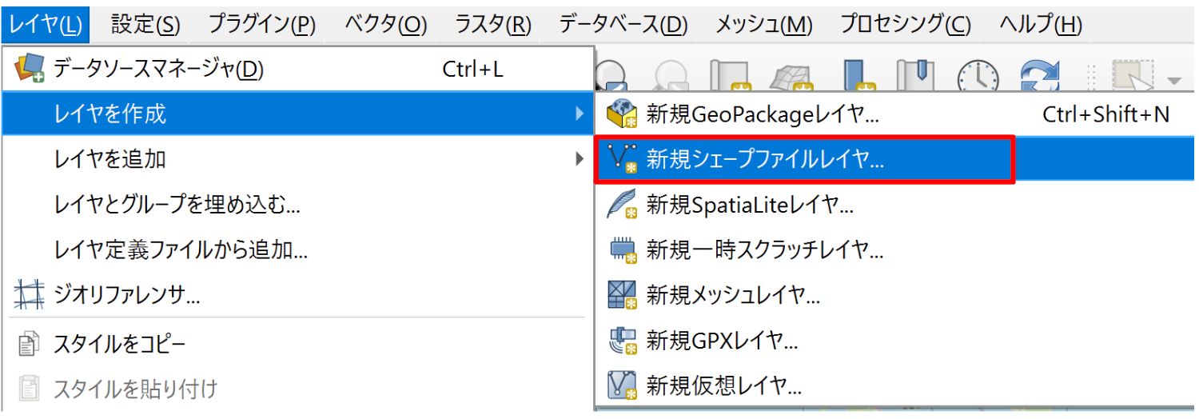Expand the レイヤを追加 submenu arrow
The width and height of the screenshot is (1199, 419).
click(580, 158)
